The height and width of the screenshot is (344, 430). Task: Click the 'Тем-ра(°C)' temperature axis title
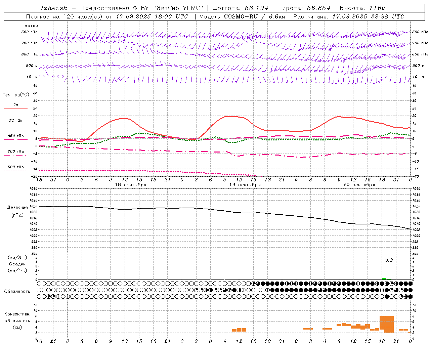[16, 95]
